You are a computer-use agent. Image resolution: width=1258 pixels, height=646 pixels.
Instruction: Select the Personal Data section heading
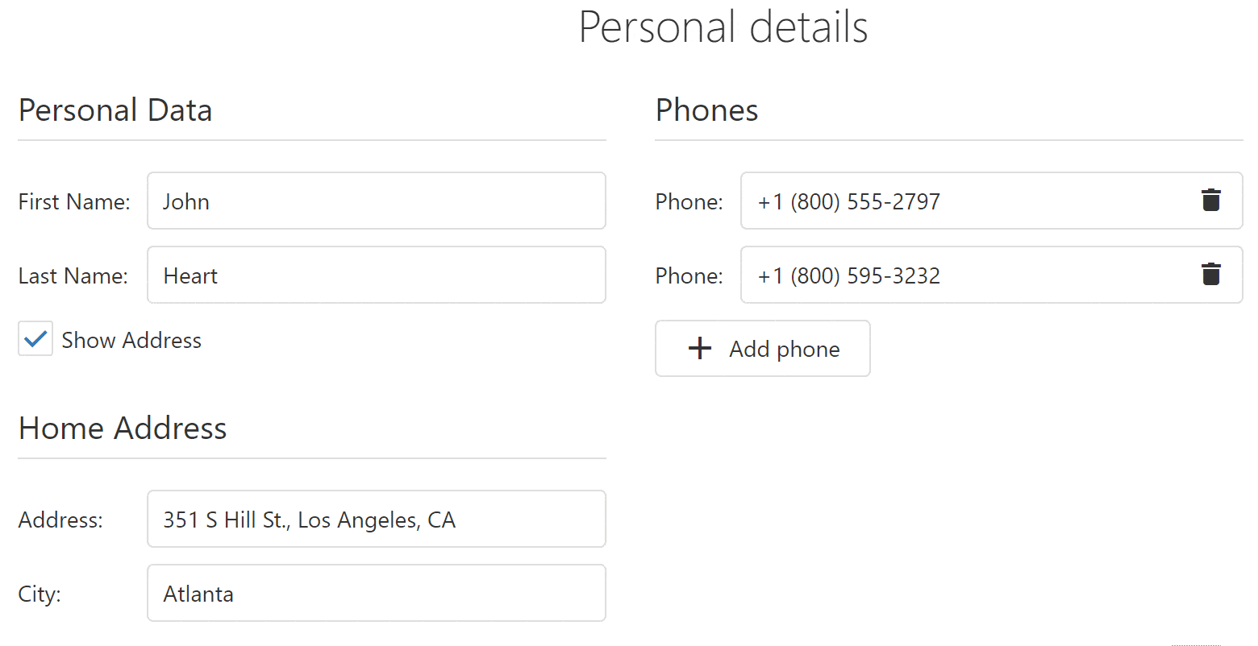coord(115,110)
